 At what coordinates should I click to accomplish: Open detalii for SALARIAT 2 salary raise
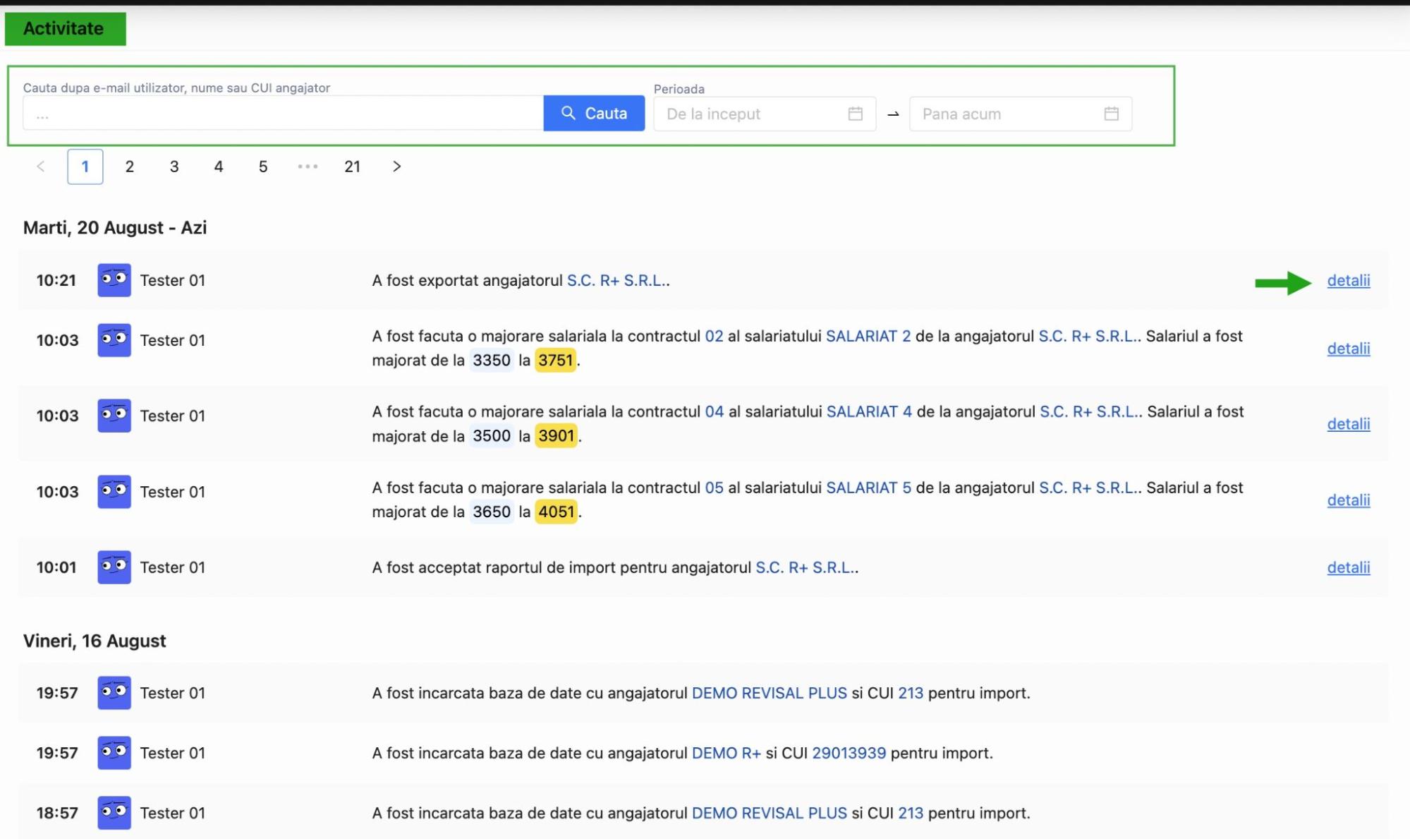pos(1348,348)
